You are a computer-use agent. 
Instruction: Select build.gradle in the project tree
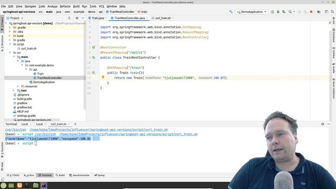[24, 99]
